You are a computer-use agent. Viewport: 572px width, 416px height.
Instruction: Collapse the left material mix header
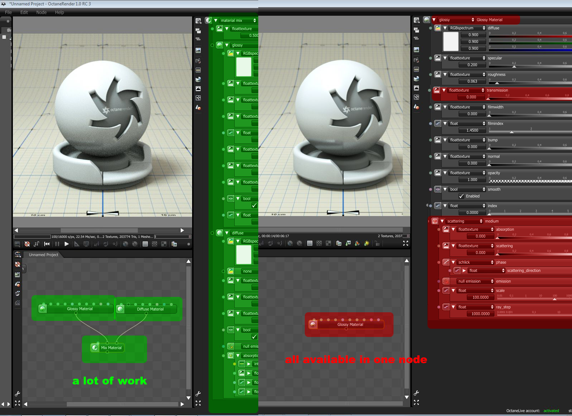tap(216, 20)
